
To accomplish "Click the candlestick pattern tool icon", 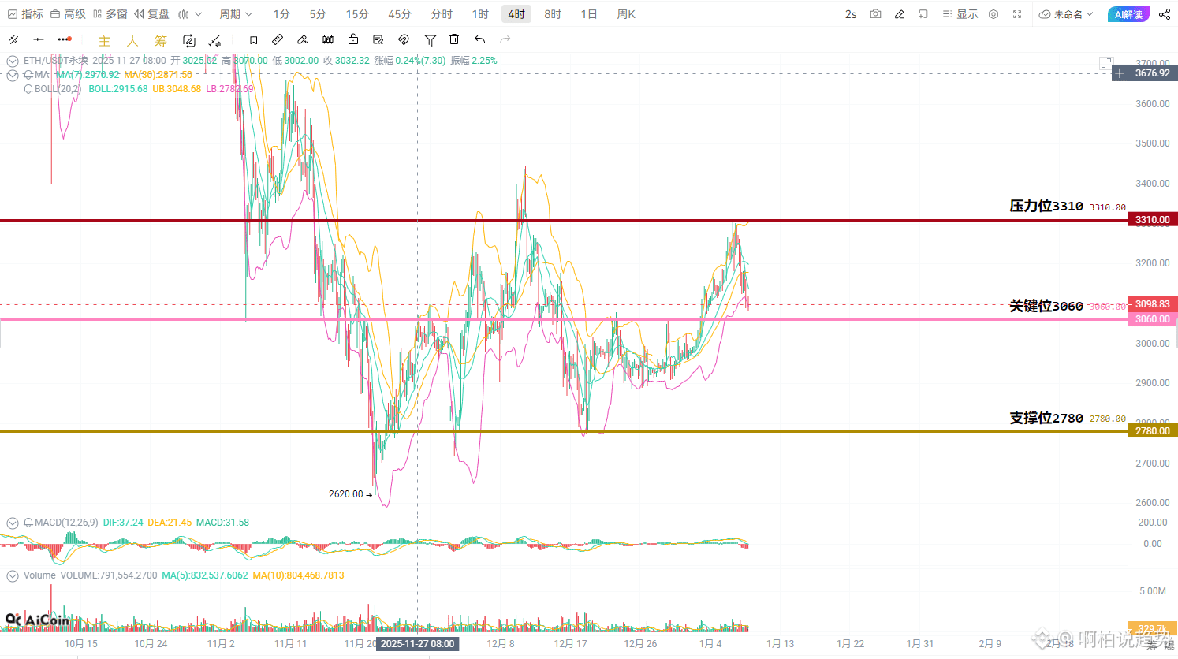I will pos(328,39).
